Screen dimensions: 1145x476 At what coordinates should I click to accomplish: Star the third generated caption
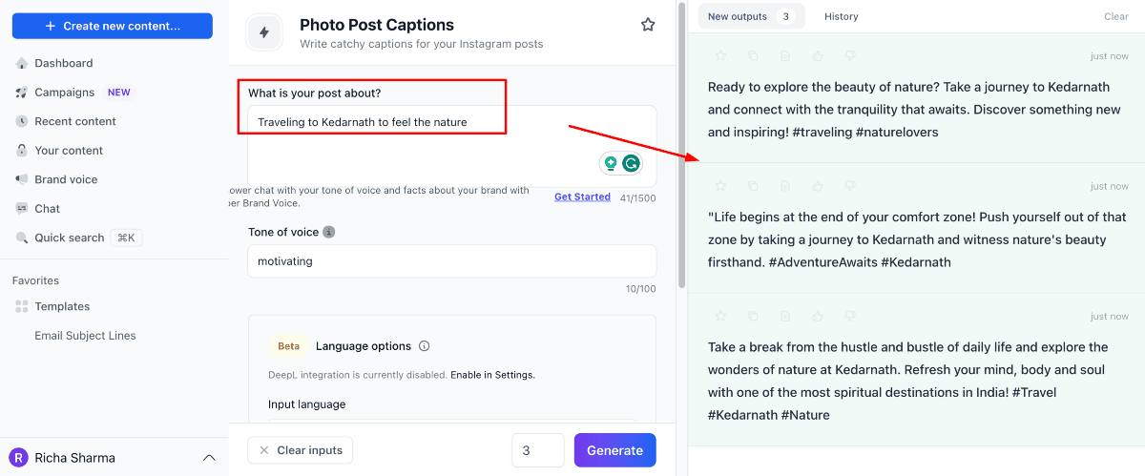[x=720, y=316]
